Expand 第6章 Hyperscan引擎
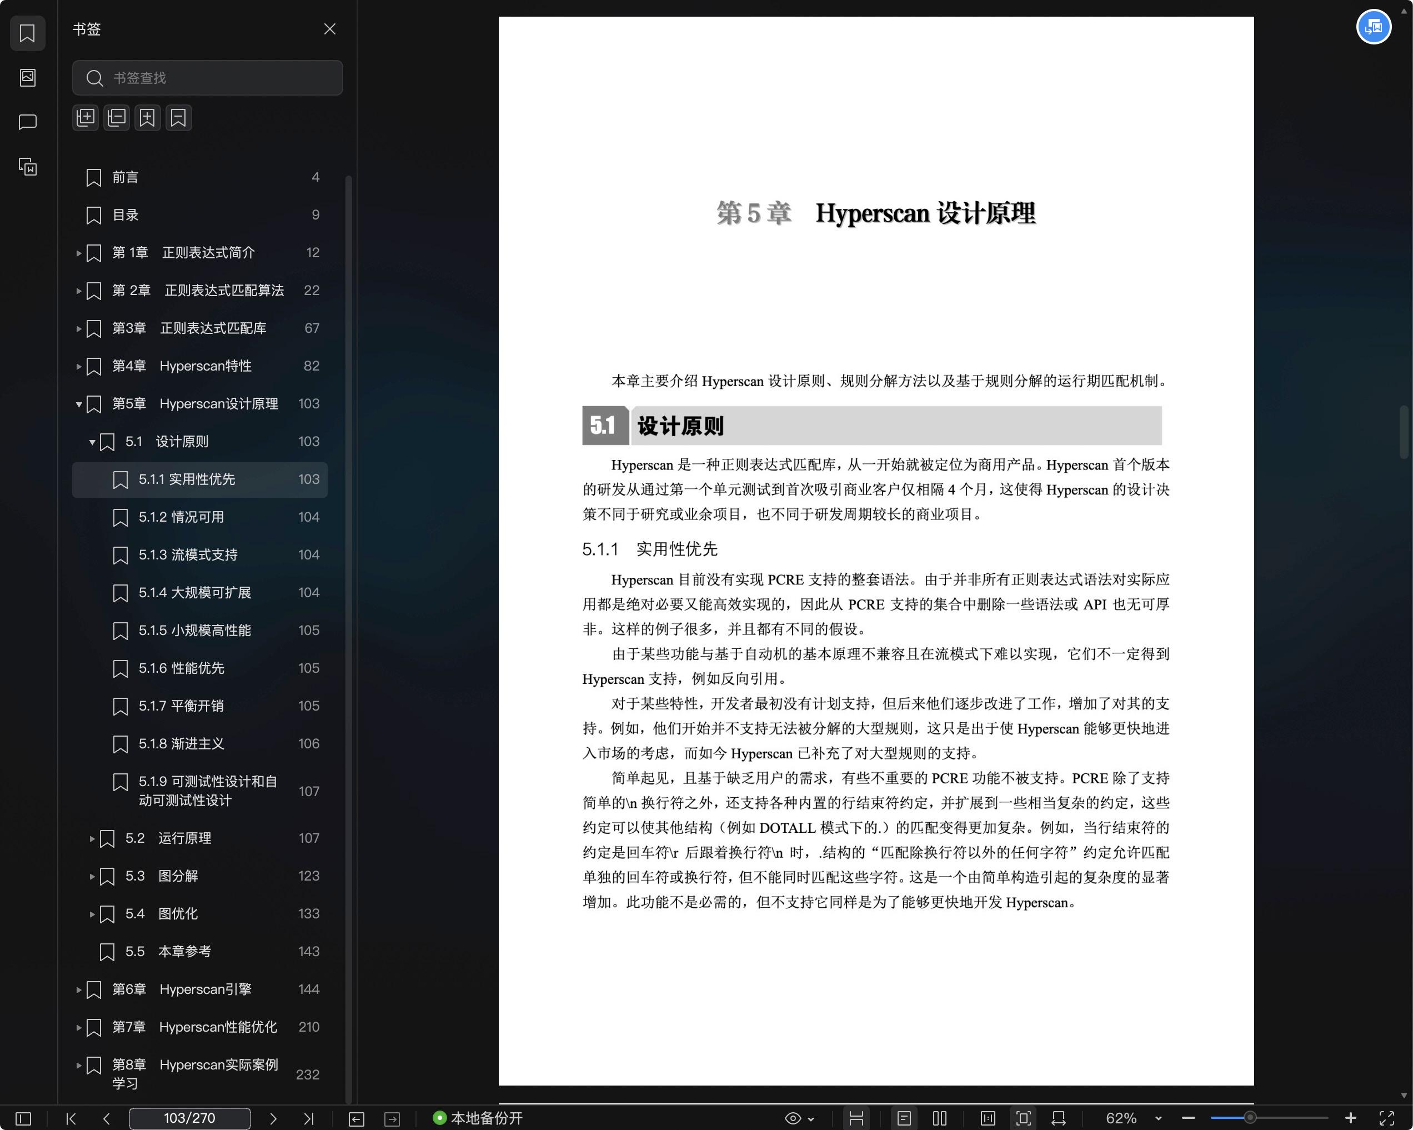 pos(79,990)
